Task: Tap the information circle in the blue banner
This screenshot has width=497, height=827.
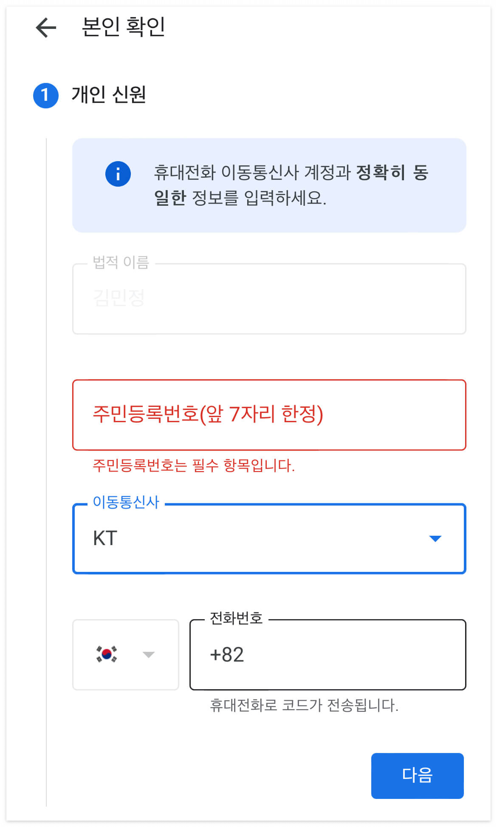Action: (x=119, y=173)
